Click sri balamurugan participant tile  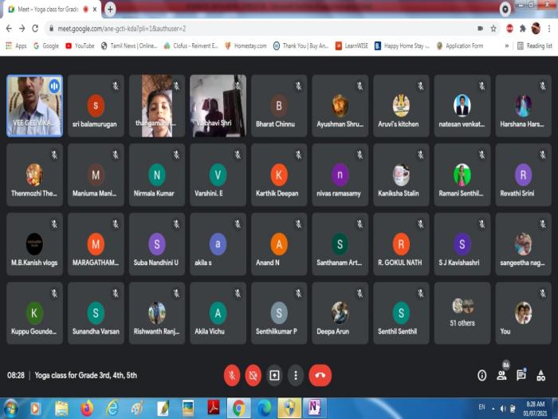point(96,106)
